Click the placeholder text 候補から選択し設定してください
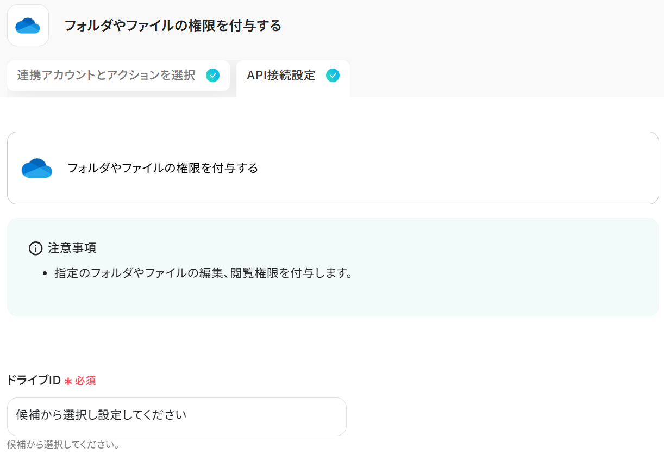The width and height of the screenshot is (664, 454). click(102, 415)
